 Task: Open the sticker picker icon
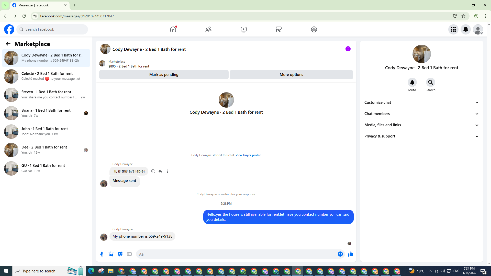[x=120, y=254]
